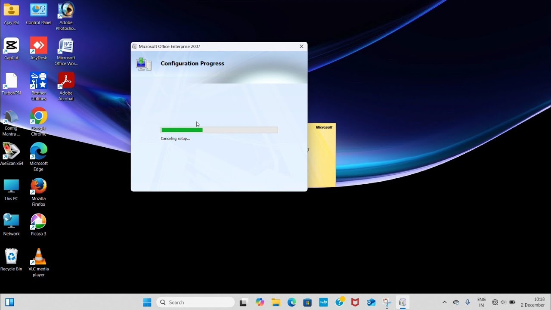Open myHP app from the taskbar

pos(323,302)
